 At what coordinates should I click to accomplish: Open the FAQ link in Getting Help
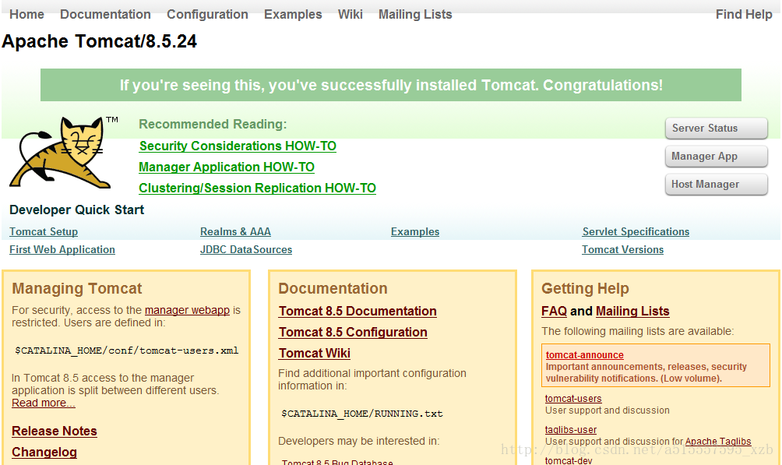tap(554, 312)
